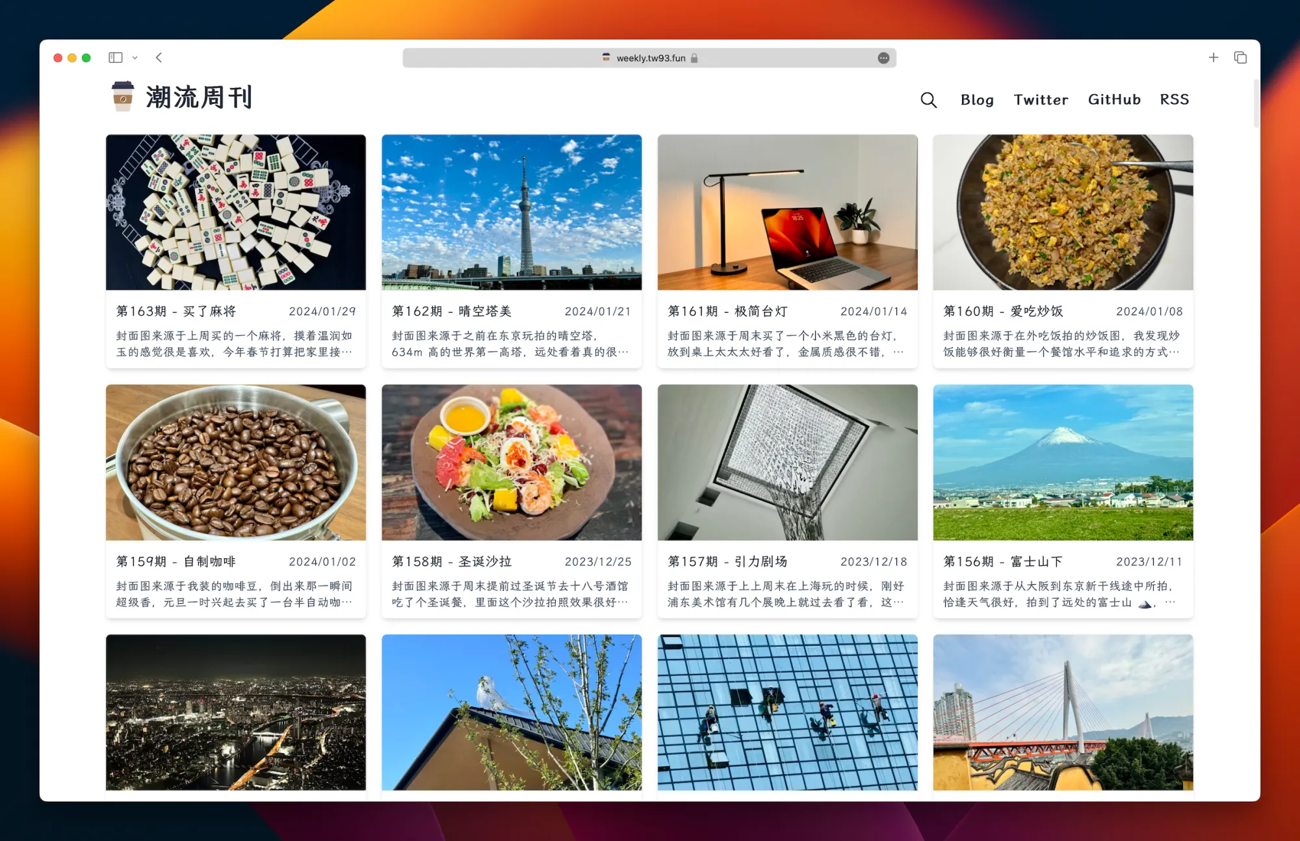Click the search magnifier icon

(928, 100)
